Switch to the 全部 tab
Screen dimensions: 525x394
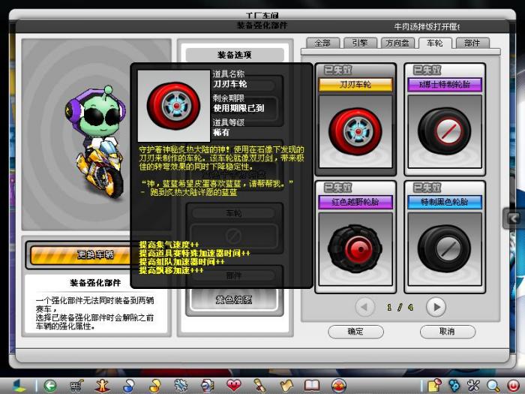point(322,44)
